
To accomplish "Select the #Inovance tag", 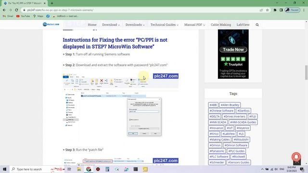I will pyautogui.click(x=216, y=128).
